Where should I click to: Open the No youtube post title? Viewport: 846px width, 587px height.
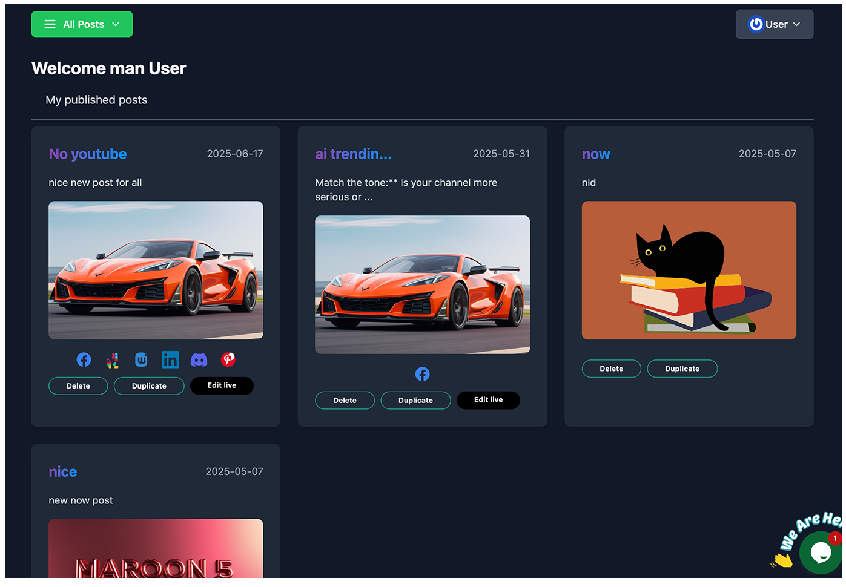(x=88, y=154)
